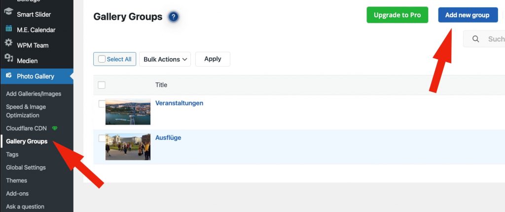Click the M.E. Calendar sidebar icon

click(x=8, y=29)
